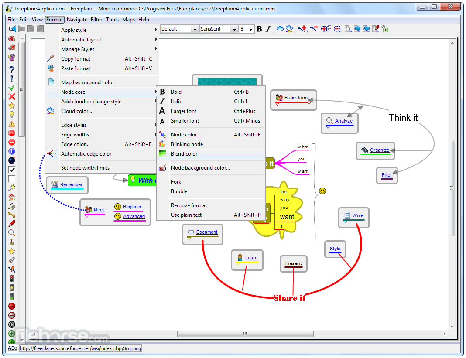Click the cloud color icon in toolbar
Screen dimensions: 466x358
click(289, 29)
